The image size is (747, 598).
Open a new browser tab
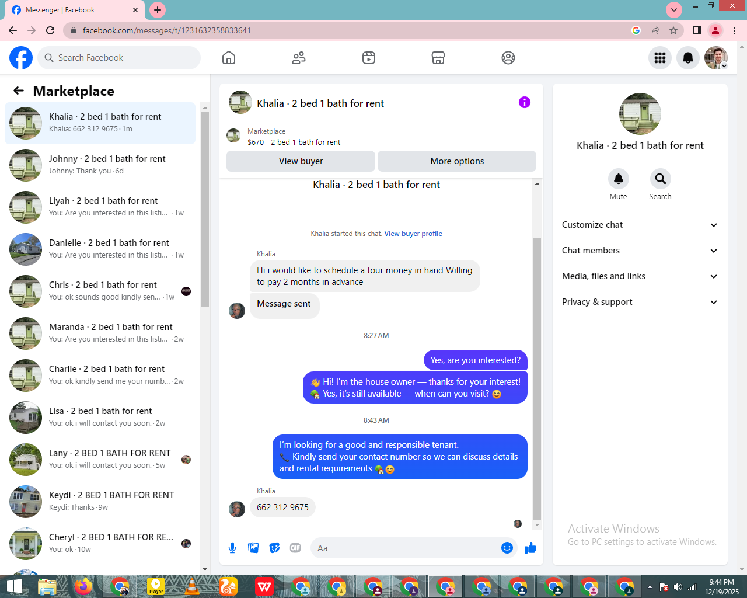click(158, 10)
